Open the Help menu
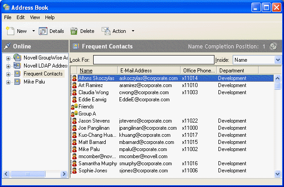This screenshot has width=284, height=187. (x=49, y=17)
